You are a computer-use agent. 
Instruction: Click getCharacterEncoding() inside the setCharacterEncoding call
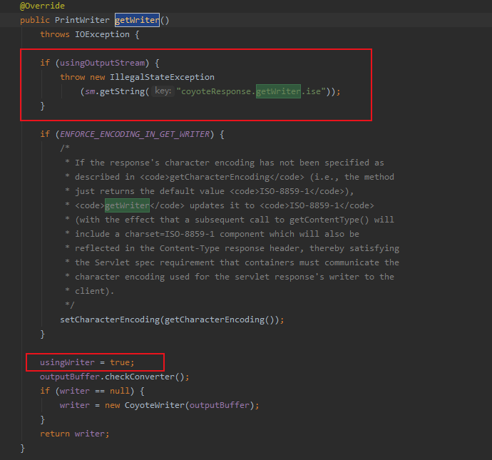(x=220, y=320)
